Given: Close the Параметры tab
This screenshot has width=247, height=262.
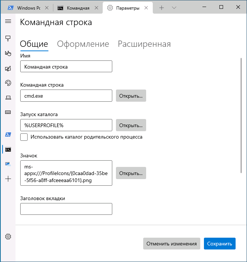Looking at the screenshot, I should pyautogui.click(x=146, y=8).
